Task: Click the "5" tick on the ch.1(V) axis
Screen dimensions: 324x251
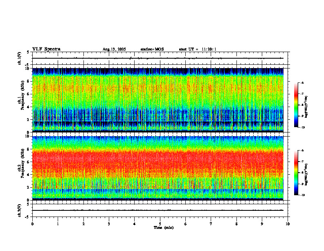Action: [x=28, y=52]
